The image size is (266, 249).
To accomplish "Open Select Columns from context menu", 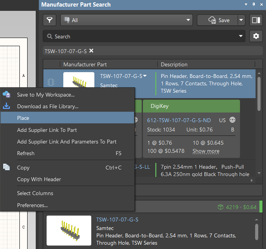I will 67,193.
